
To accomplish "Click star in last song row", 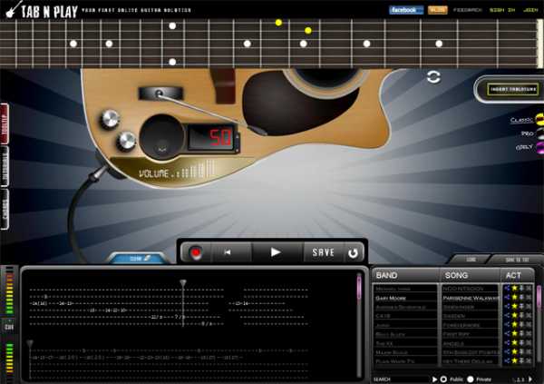I will point(514,360).
